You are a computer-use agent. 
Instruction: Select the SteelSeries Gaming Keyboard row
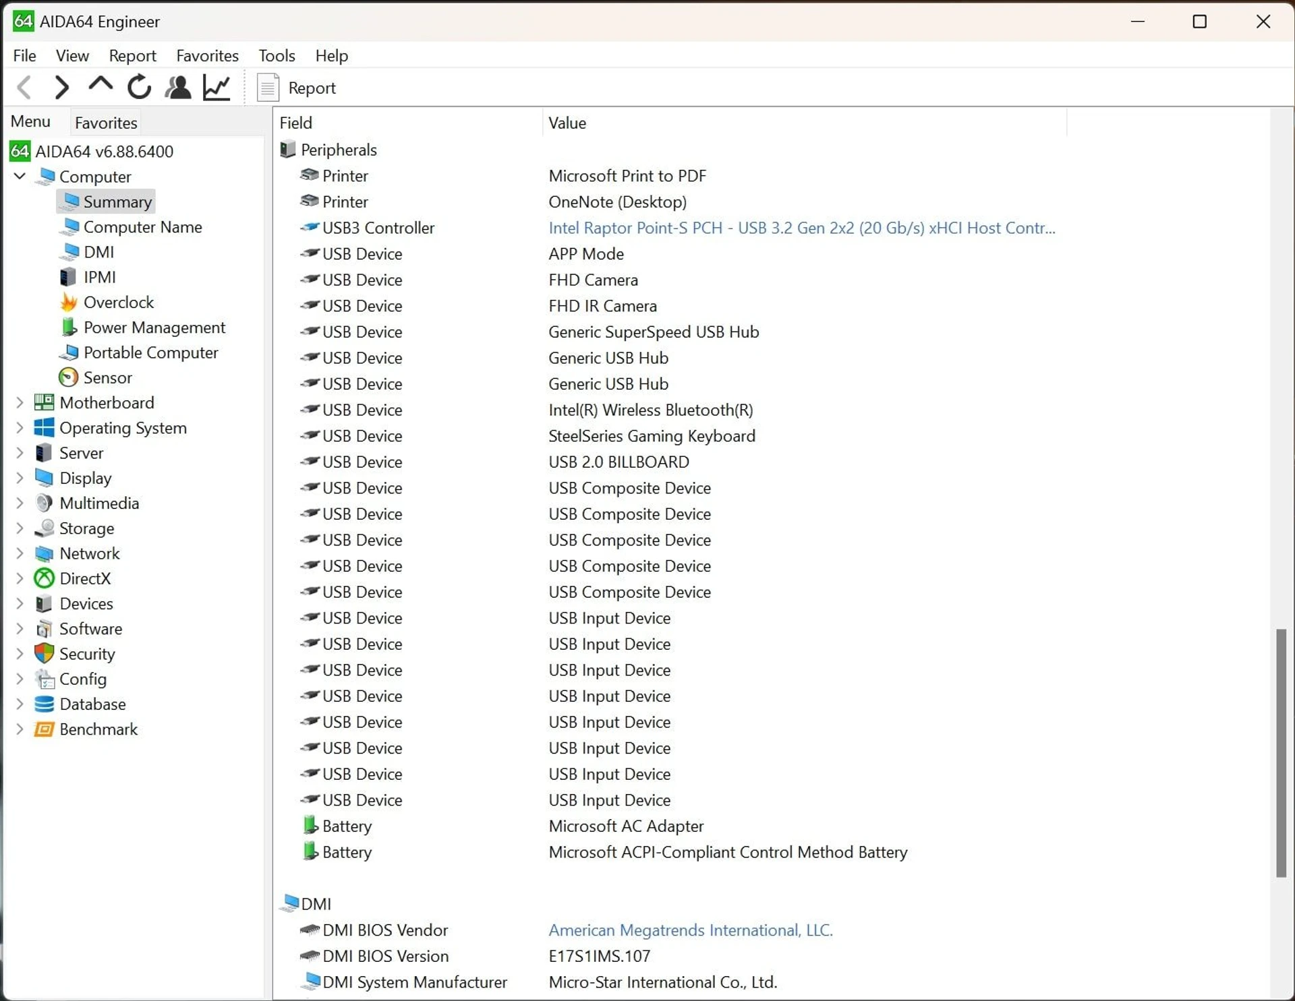pos(652,436)
